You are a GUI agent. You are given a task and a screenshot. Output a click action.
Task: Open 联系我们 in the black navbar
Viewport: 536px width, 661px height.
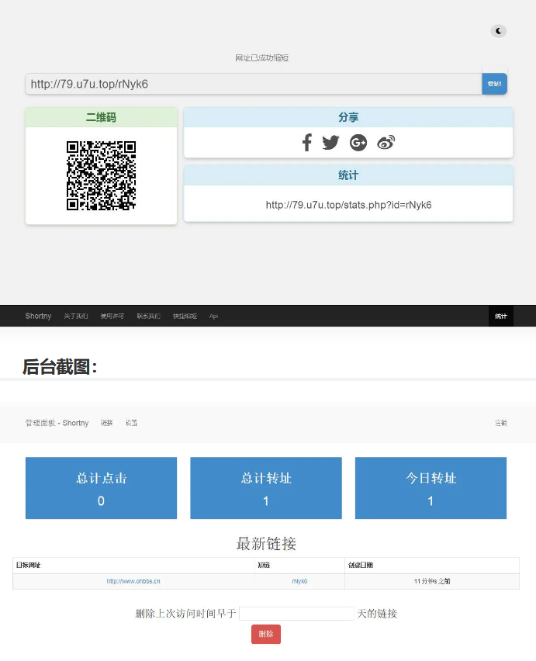tap(148, 316)
